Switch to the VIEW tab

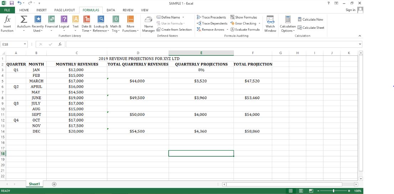(x=144, y=10)
